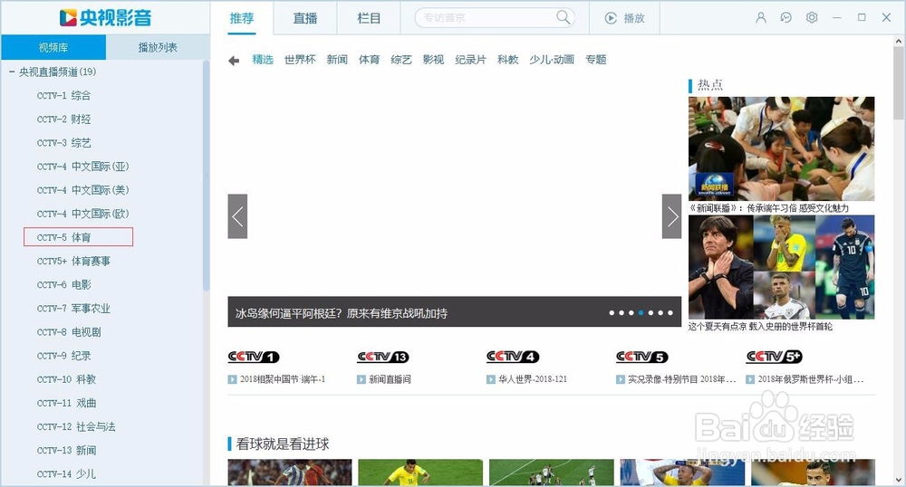Open the 播放列表 sidebar tab
Screen dimensions: 906x487
(158, 47)
